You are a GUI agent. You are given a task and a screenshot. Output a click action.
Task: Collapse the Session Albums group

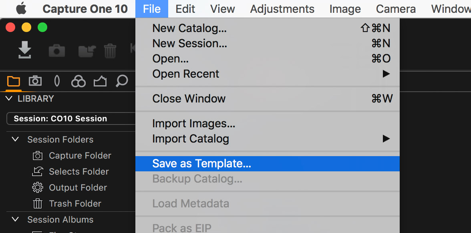(15, 219)
